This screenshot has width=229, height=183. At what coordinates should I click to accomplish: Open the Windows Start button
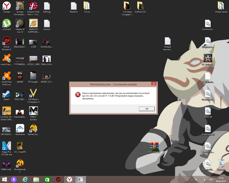click(4, 179)
